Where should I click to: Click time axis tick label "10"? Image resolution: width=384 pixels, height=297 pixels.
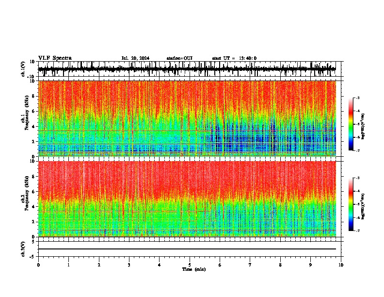pos(341,265)
